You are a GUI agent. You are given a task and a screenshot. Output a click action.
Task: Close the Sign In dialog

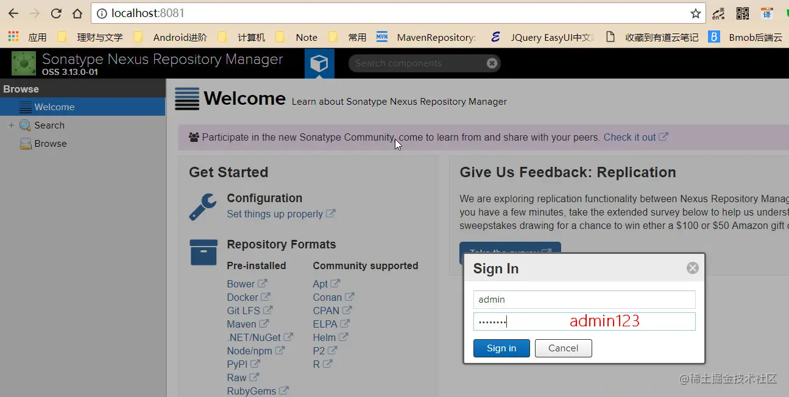tap(692, 268)
